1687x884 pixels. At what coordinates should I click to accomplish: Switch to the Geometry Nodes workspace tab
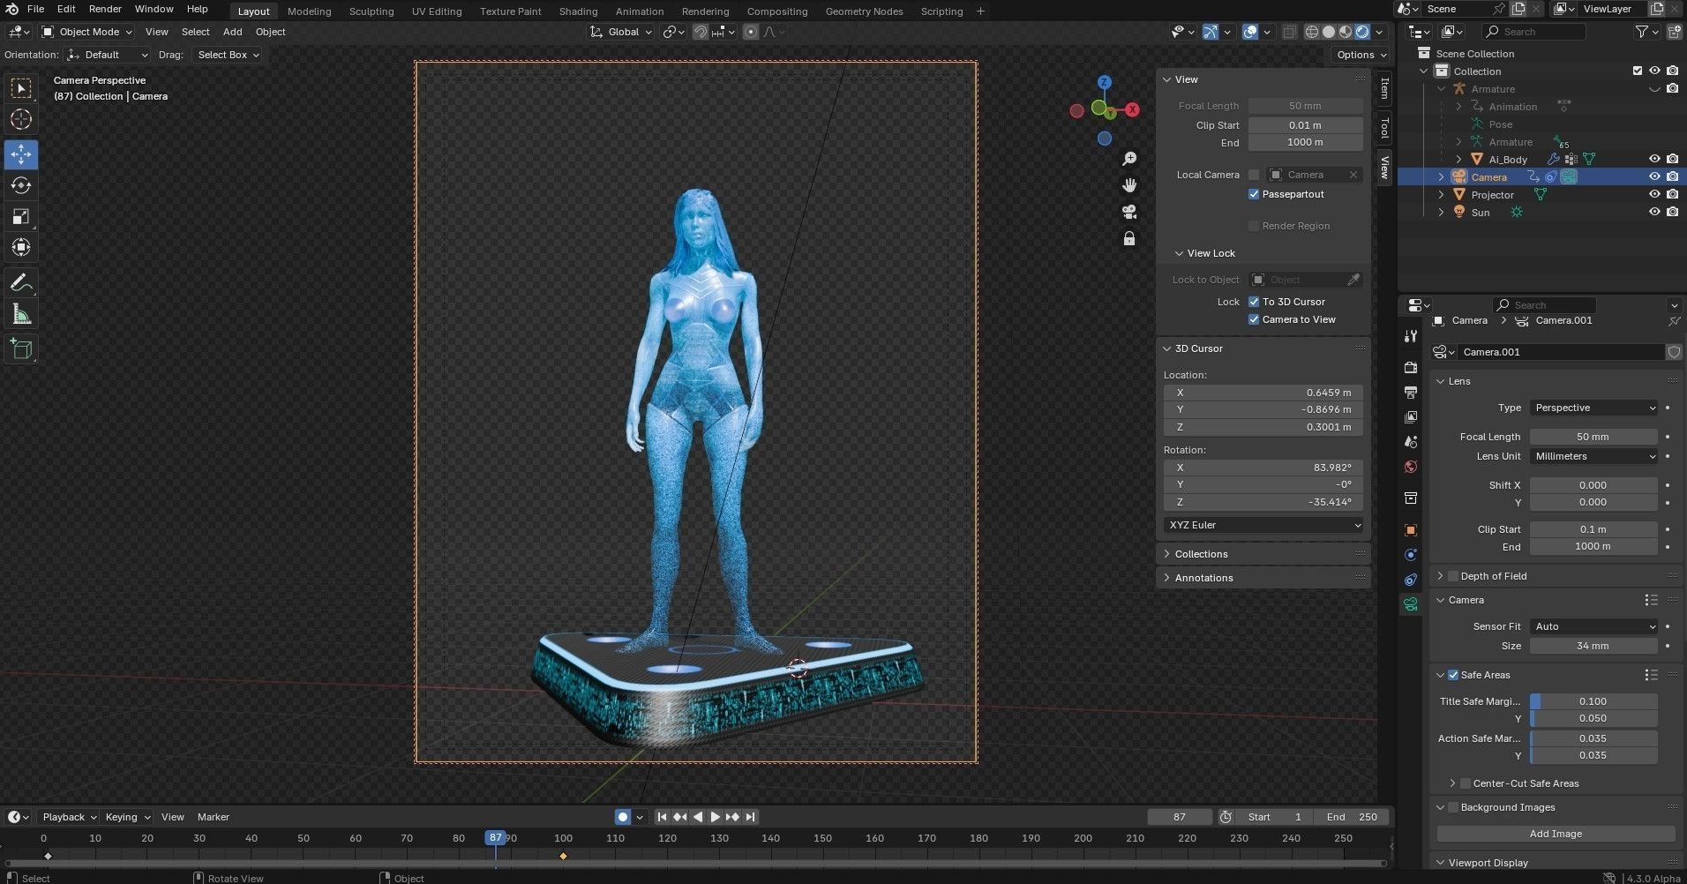pos(864,11)
